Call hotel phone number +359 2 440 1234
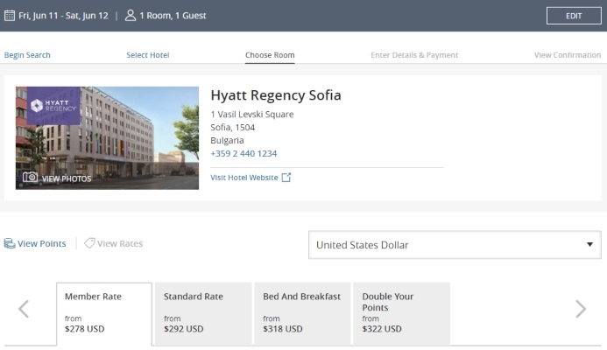607x350 pixels. 244,153
